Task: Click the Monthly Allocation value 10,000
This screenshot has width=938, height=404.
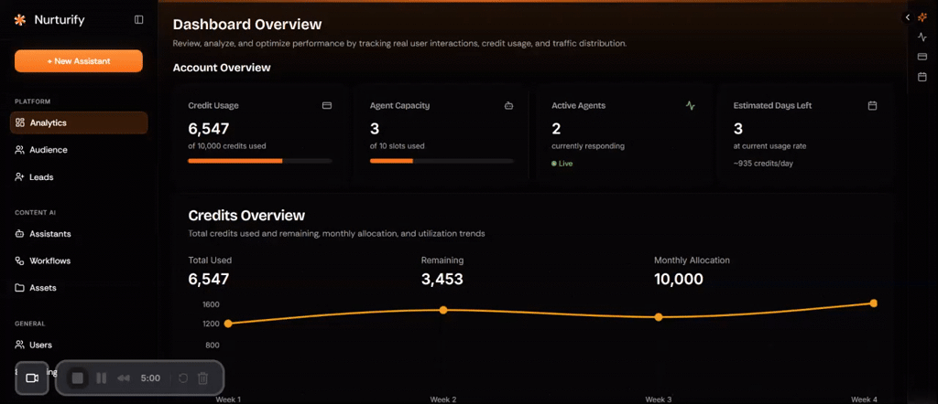Action: tap(679, 279)
